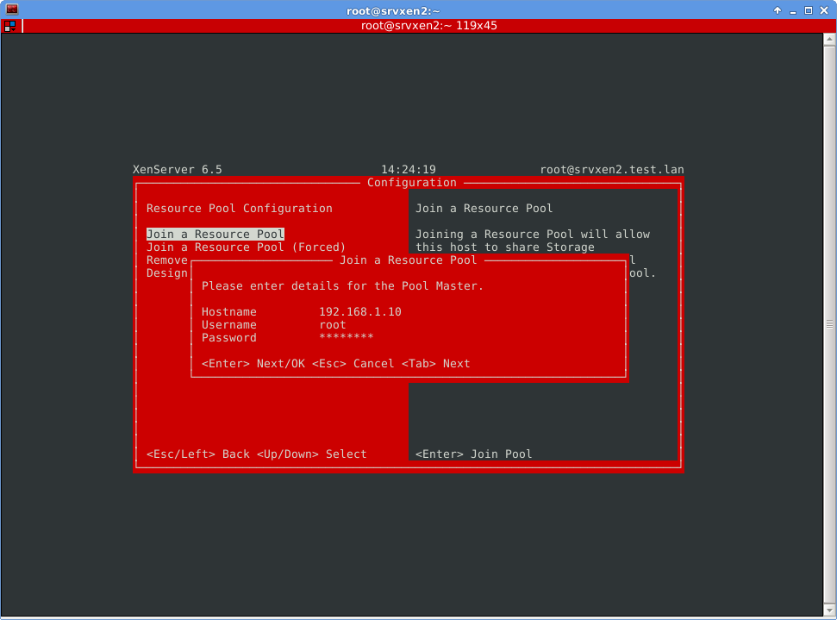Click '<Enter> Next/OK' in the dialog

click(x=253, y=364)
